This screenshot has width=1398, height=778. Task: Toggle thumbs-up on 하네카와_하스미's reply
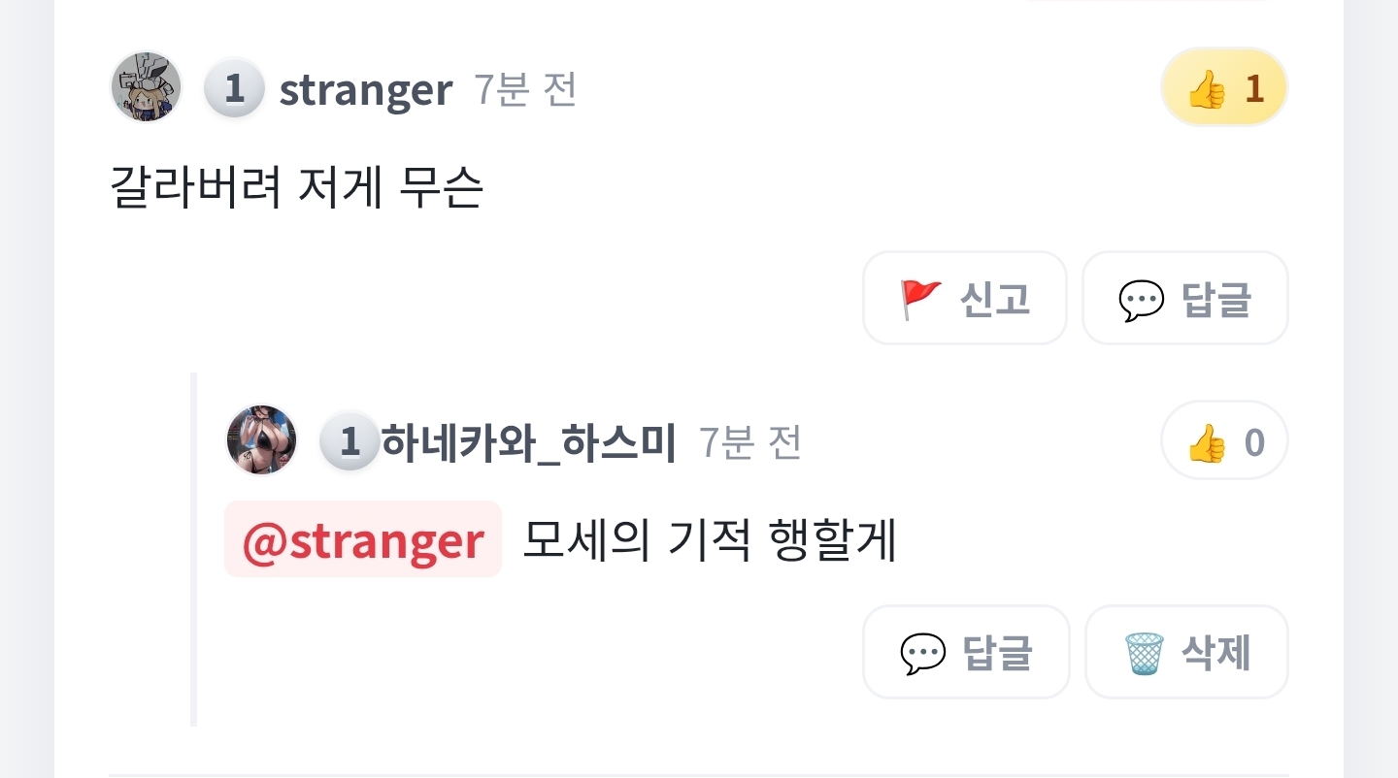tap(1224, 442)
